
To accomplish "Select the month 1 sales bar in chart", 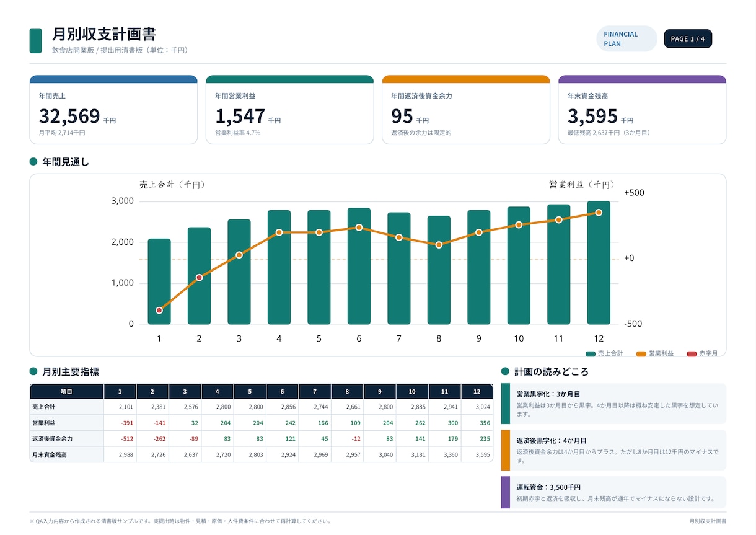I will [x=159, y=281].
